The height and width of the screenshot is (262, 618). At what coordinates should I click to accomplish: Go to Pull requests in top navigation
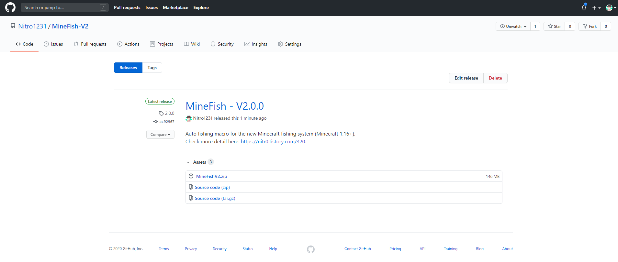pos(127,7)
